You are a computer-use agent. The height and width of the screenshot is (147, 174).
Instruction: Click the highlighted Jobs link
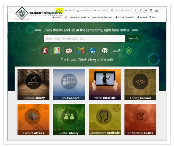[x=59, y=10]
